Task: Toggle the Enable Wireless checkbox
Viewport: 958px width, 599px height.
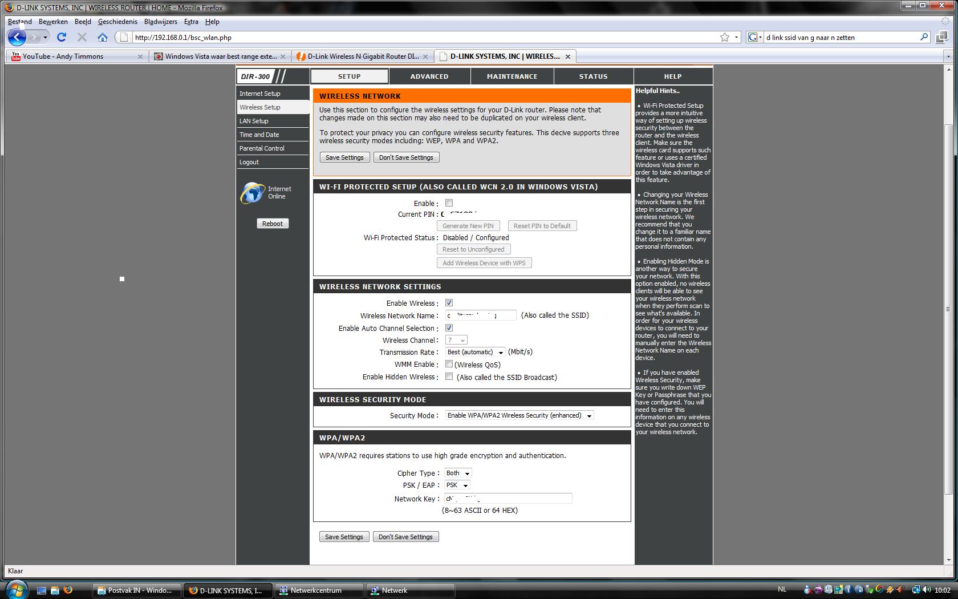Action: point(449,303)
